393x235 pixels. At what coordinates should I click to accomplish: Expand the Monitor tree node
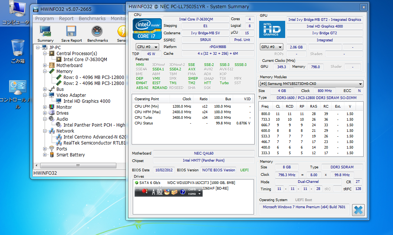(x=45, y=107)
